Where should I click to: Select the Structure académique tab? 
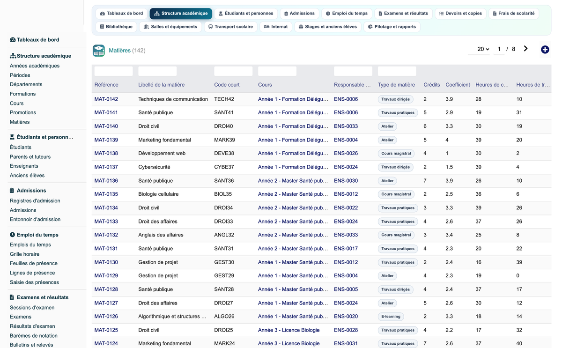pyautogui.click(x=181, y=14)
